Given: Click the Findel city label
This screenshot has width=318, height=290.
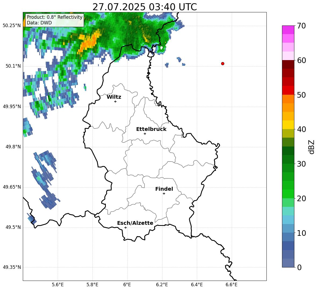Looking at the screenshot, I should pyautogui.click(x=164, y=189).
